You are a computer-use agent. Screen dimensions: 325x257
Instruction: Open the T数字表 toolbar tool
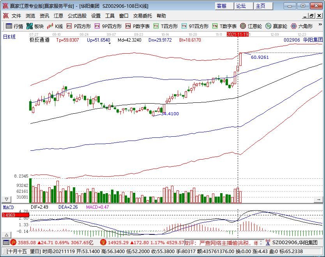224,26
